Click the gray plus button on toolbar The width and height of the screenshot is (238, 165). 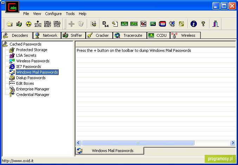[71, 24]
